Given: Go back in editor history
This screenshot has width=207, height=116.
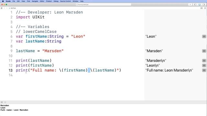Looking at the screenshot, I should pyautogui.click(x=4, y=8).
